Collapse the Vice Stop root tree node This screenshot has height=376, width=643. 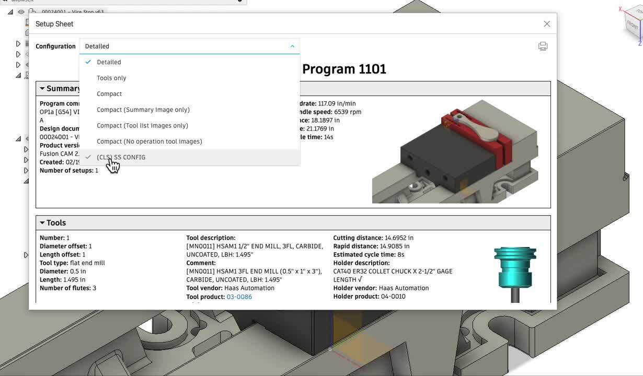[x=10, y=11]
